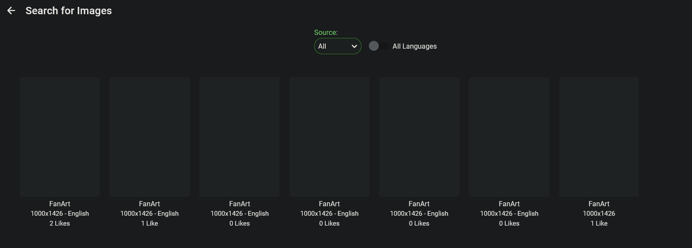Click the chevron in the Source selector
The height and width of the screenshot is (248, 692).
pos(354,46)
